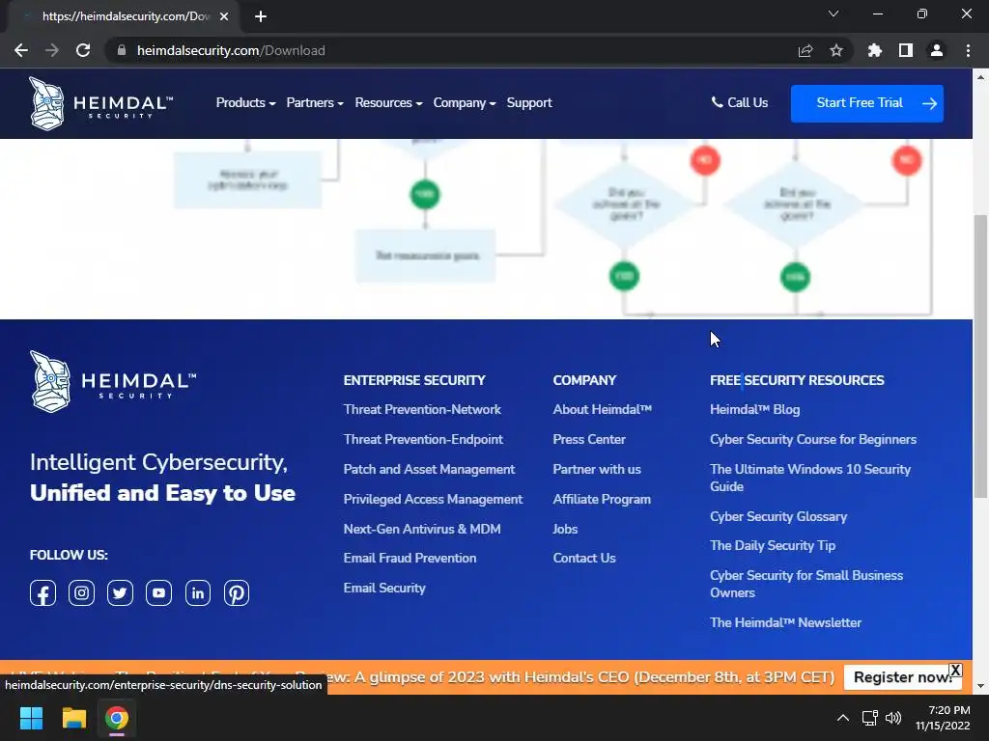Open Next-Gen Antivirus & MDM link
Screen dimensions: 989x741
tap(422, 530)
